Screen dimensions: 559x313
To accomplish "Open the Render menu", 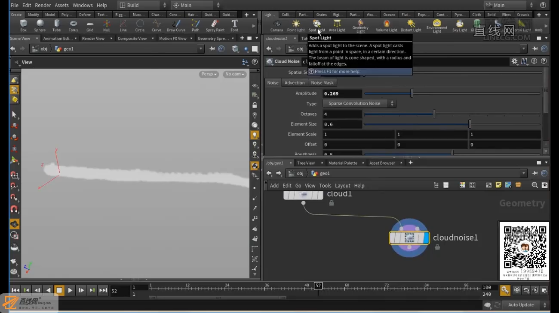I will tap(43, 5).
